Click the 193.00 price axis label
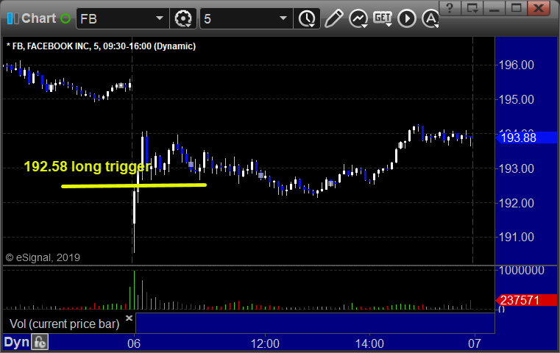 [516, 168]
